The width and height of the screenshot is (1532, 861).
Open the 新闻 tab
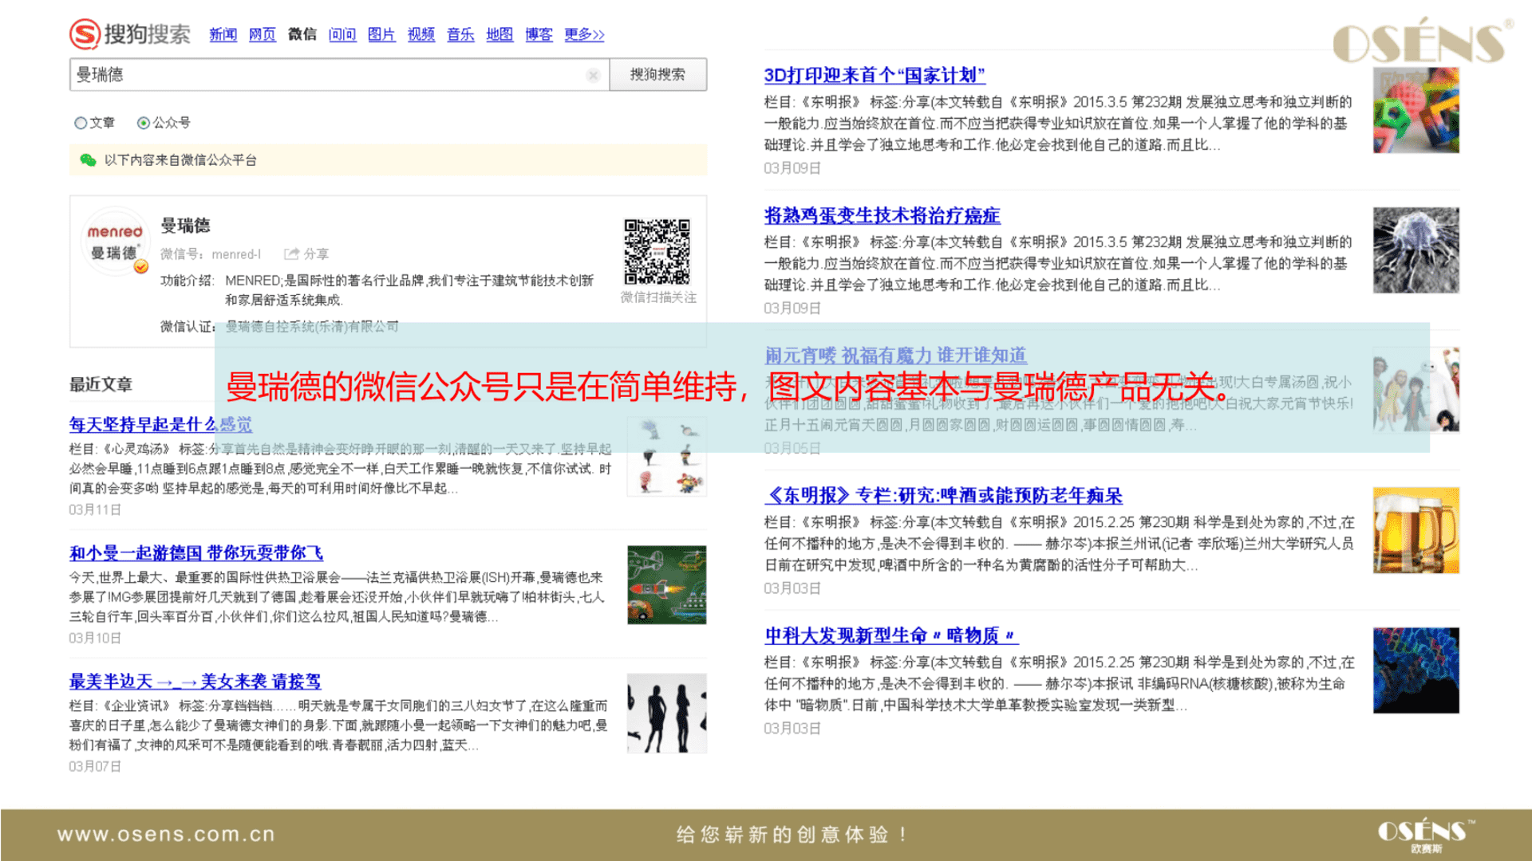click(x=223, y=34)
